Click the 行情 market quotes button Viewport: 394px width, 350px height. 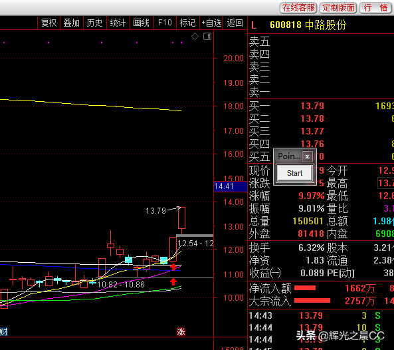coord(375,8)
